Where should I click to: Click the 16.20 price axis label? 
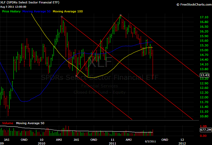click(x=204, y=31)
